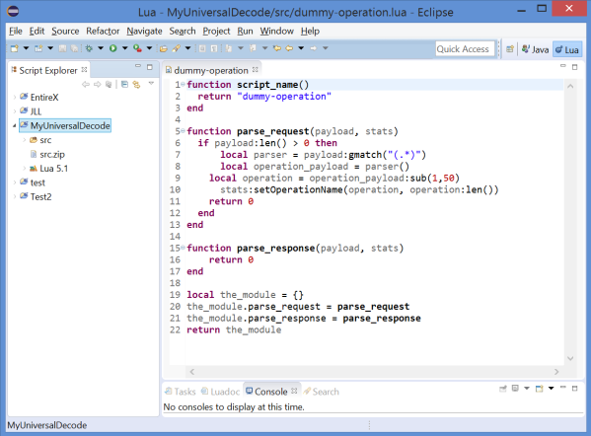
Task: Switch to the Lua perspective
Action: (x=567, y=49)
